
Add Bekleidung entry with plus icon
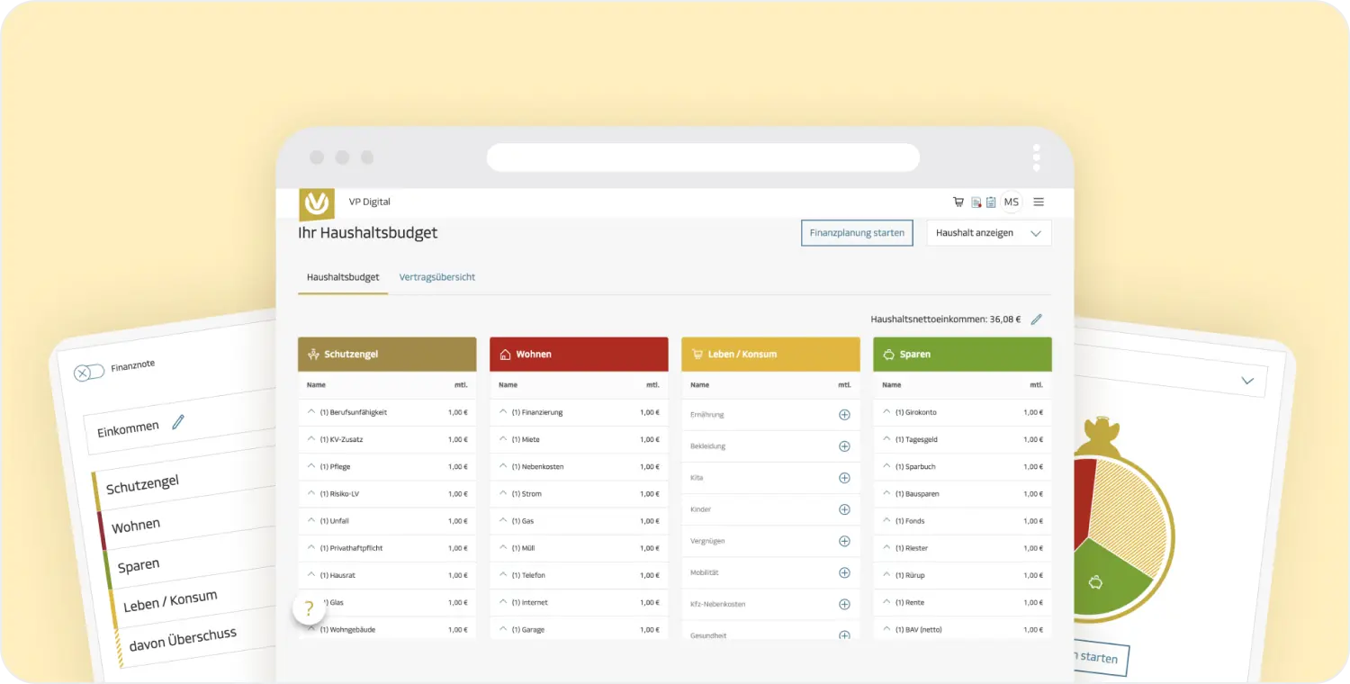click(x=844, y=446)
